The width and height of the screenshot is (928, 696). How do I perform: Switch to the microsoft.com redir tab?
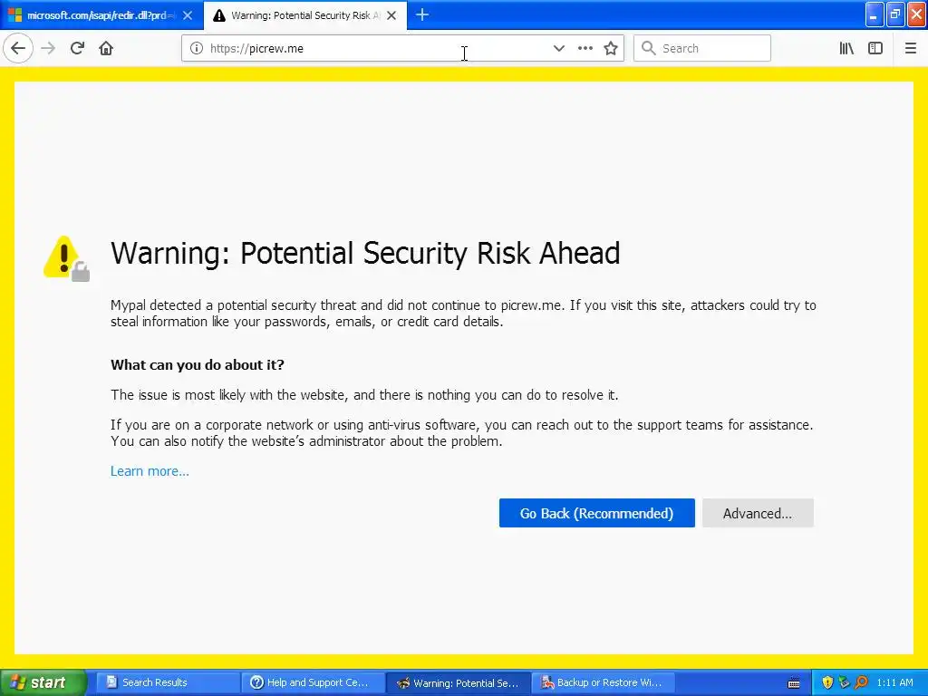click(101, 15)
